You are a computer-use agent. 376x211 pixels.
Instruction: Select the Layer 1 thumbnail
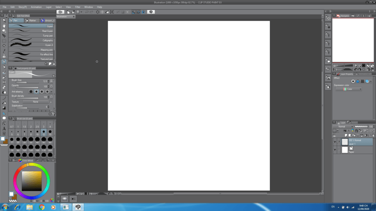(345, 142)
